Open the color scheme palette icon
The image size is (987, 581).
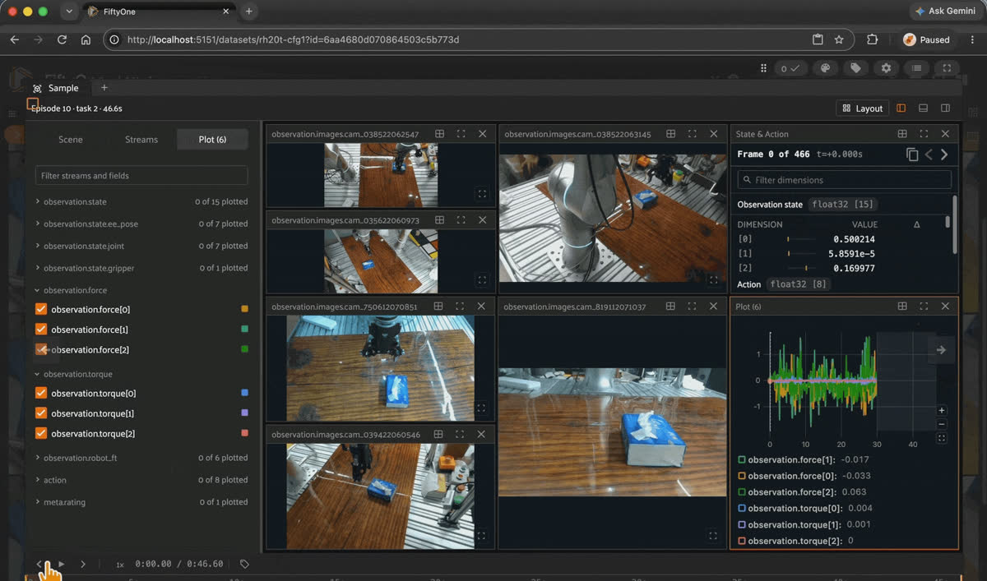(x=826, y=68)
